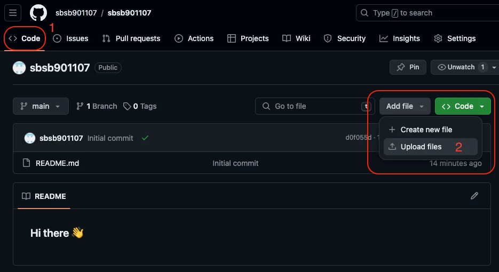Select Create new file menu item

click(x=431, y=130)
